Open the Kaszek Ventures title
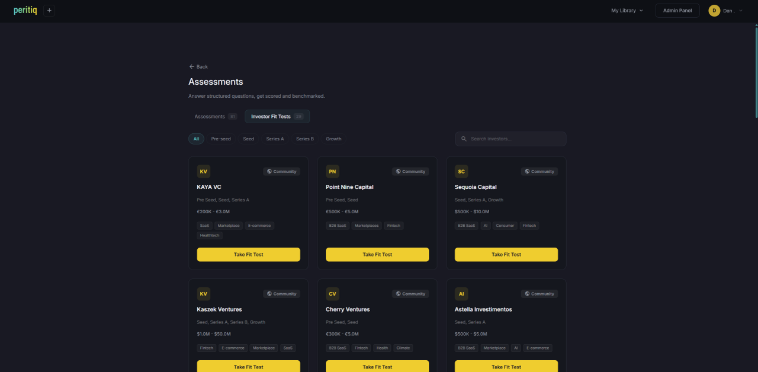The height and width of the screenshot is (372, 758). click(220, 309)
